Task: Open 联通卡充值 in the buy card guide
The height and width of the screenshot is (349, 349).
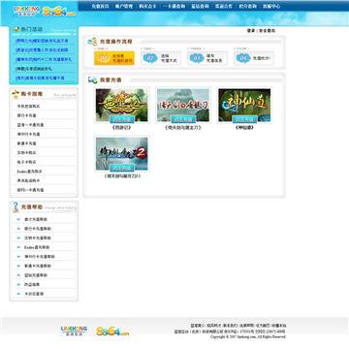Action: coord(27,143)
